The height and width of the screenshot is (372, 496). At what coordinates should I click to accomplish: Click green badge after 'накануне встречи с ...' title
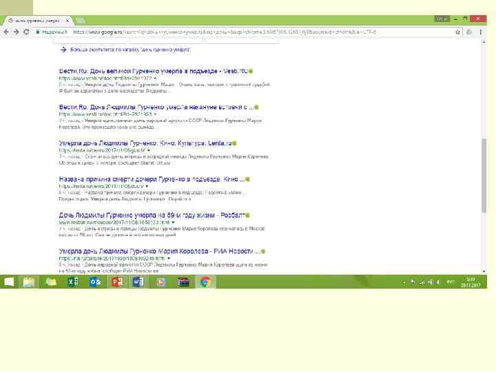point(256,107)
